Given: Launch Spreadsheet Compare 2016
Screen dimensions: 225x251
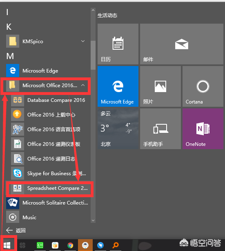Looking at the screenshot, I should click(x=51, y=188).
